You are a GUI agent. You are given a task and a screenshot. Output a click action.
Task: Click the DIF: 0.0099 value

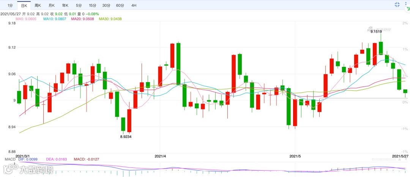point(28,159)
